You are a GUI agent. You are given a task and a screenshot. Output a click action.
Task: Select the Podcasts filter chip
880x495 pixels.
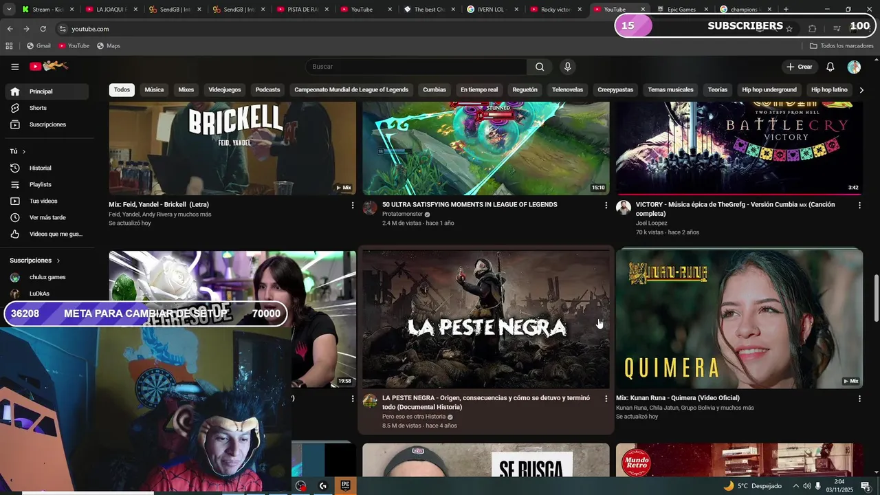coord(267,90)
